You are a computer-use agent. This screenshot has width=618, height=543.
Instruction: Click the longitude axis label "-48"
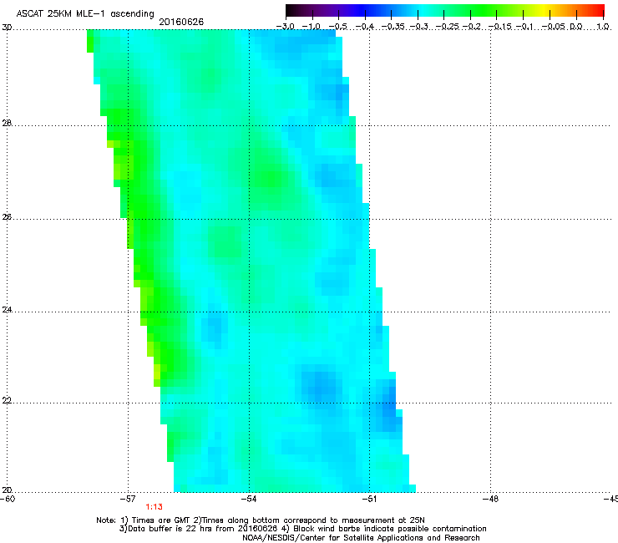[491, 499]
